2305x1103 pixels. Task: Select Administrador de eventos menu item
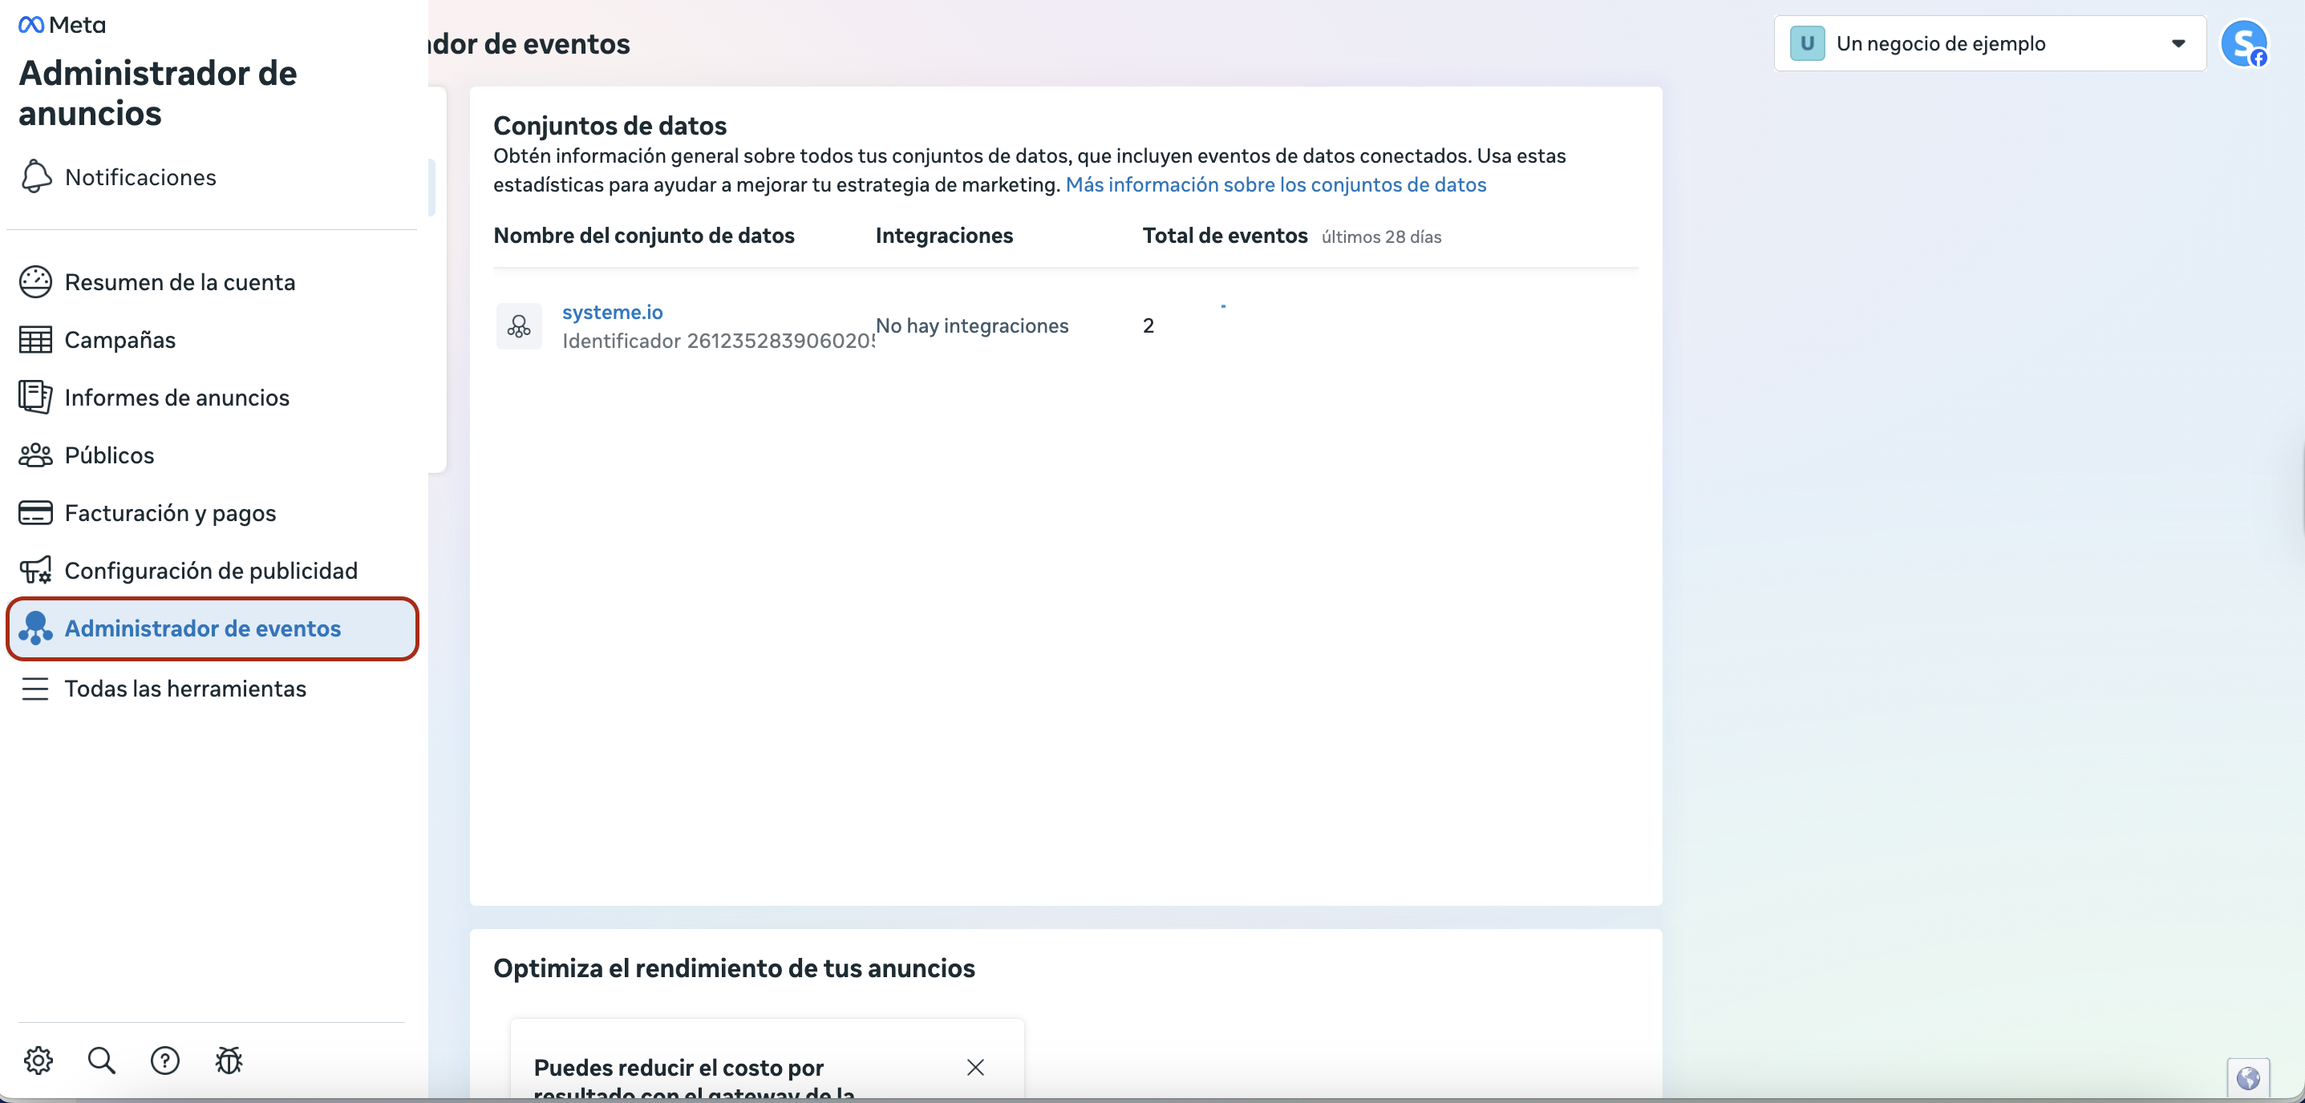tap(202, 629)
